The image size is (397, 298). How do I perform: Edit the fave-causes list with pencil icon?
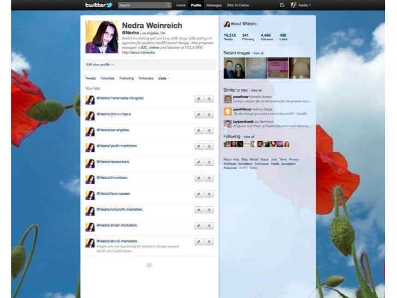point(200,194)
